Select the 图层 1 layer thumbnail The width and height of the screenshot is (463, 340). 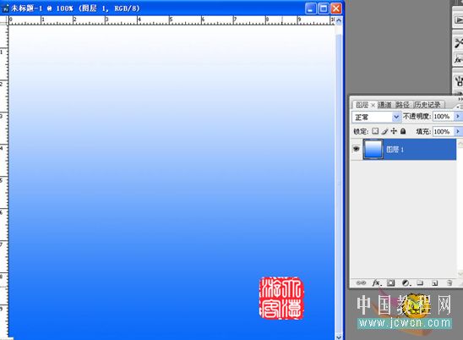[373, 149]
